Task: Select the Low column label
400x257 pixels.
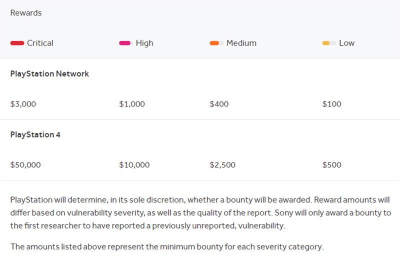Action: pos(346,43)
